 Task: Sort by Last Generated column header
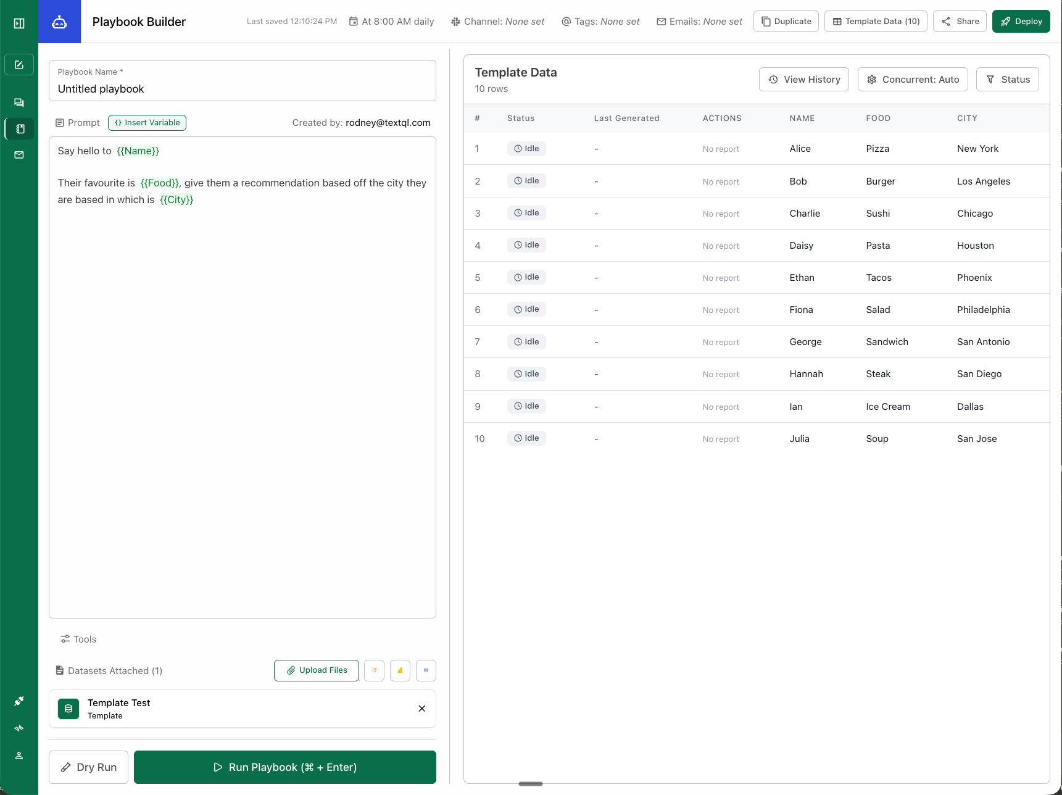click(626, 119)
